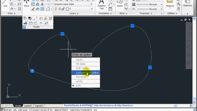Click the Table icon in Annotation panel
The height and width of the screenshot is (111, 197).
110,9
